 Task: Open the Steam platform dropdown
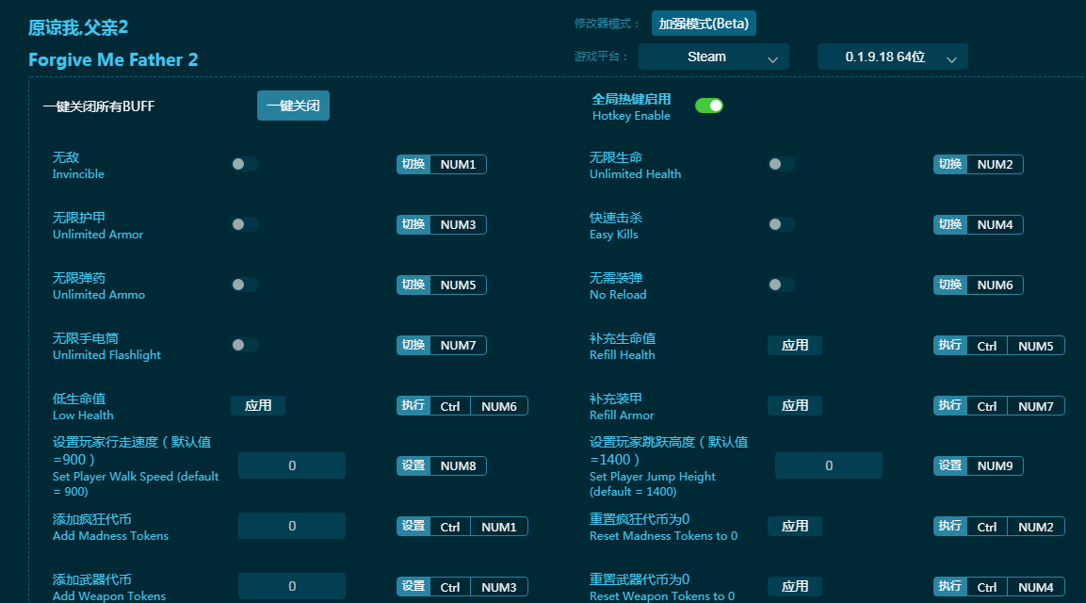[713, 57]
